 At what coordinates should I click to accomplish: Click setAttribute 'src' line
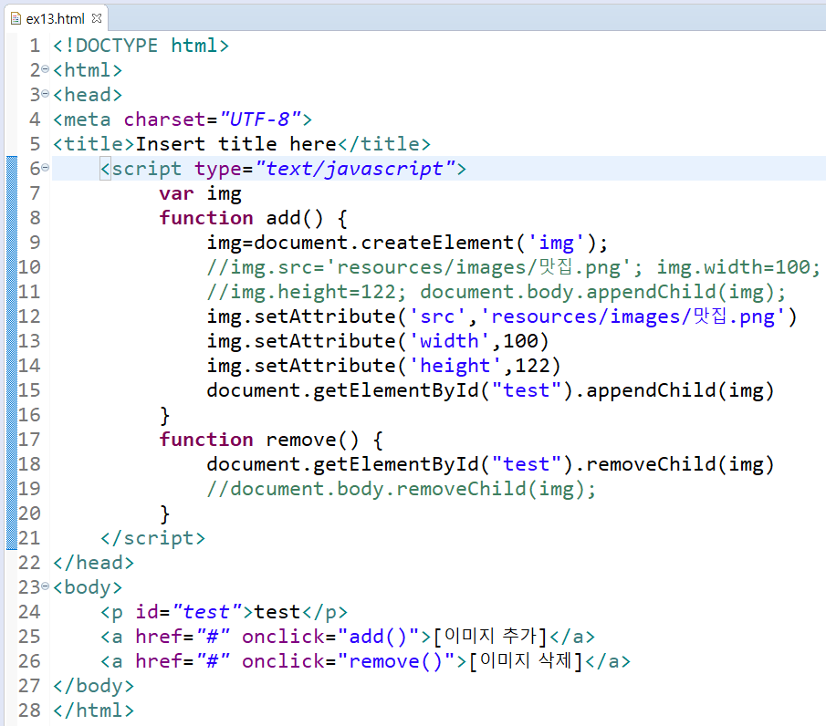click(x=502, y=316)
